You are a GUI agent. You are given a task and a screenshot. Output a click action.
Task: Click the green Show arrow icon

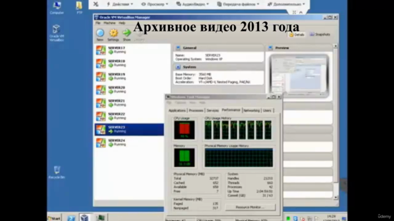(x=127, y=33)
